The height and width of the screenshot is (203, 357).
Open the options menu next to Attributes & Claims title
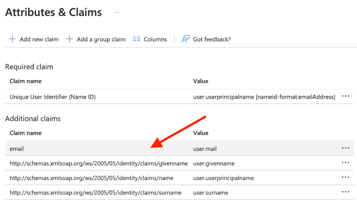tap(116, 12)
